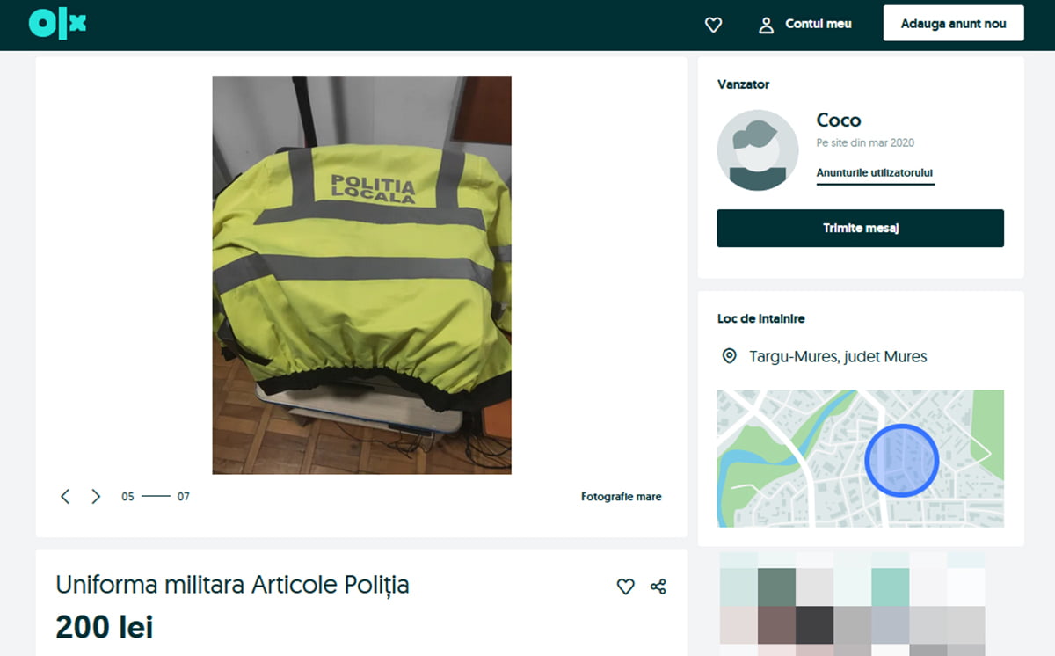Open seller Coco's profile name
This screenshot has width=1055, height=656.
click(839, 120)
